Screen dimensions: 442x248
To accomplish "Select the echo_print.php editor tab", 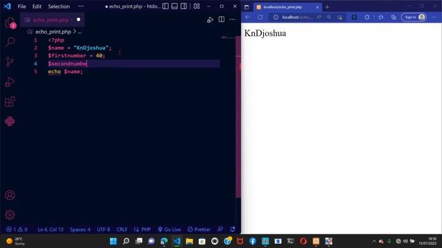I will [x=52, y=20].
